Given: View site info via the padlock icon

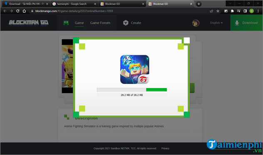Looking at the screenshot, I should click(x=32, y=11).
